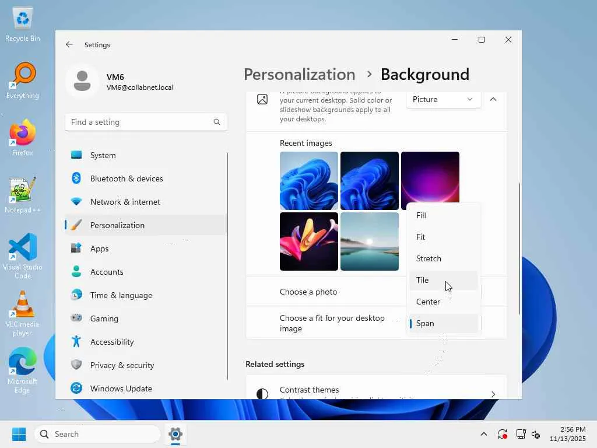Open Time & language settings
Image resolution: width=597 pixels, height=448 pixels.
click(146, 295)
